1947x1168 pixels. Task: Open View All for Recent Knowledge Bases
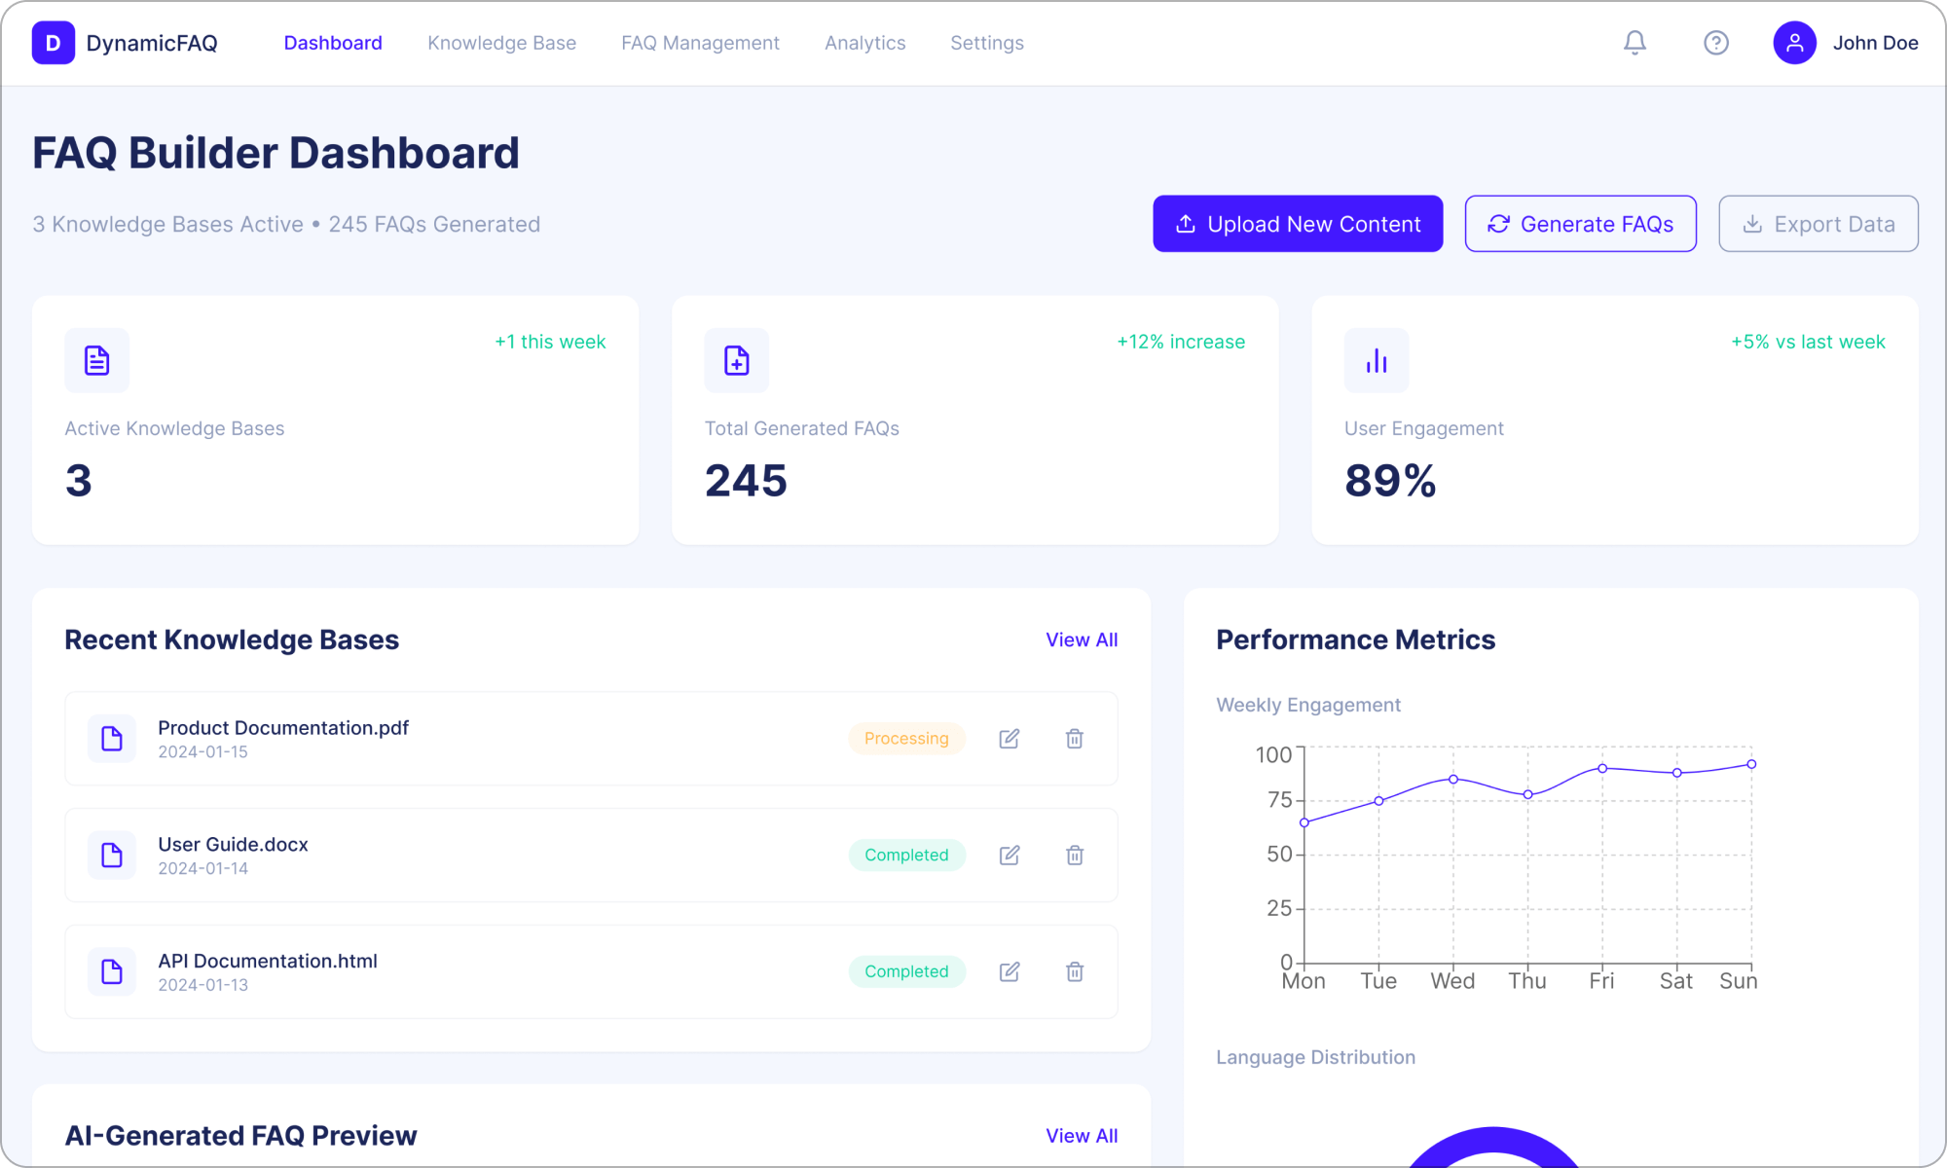tap(1082, 639)
